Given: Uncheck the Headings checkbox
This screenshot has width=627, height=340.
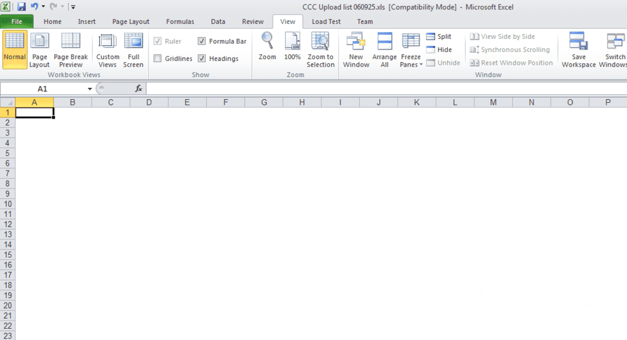Looking at the screenshot, I should pyautogui.click(x=201, y=58).
